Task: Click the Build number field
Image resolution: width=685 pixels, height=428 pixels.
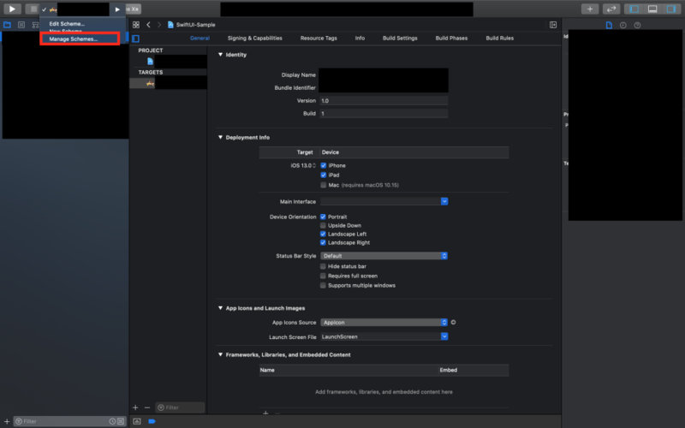Action: [x=384, y=114]
